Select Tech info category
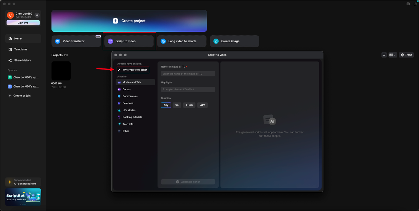This screenshot has height=211, width=419. coord(135,124)
